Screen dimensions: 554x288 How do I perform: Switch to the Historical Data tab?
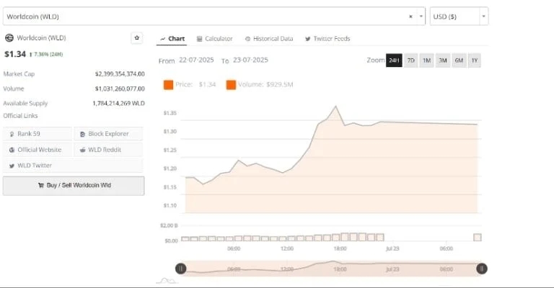point(269,38)
